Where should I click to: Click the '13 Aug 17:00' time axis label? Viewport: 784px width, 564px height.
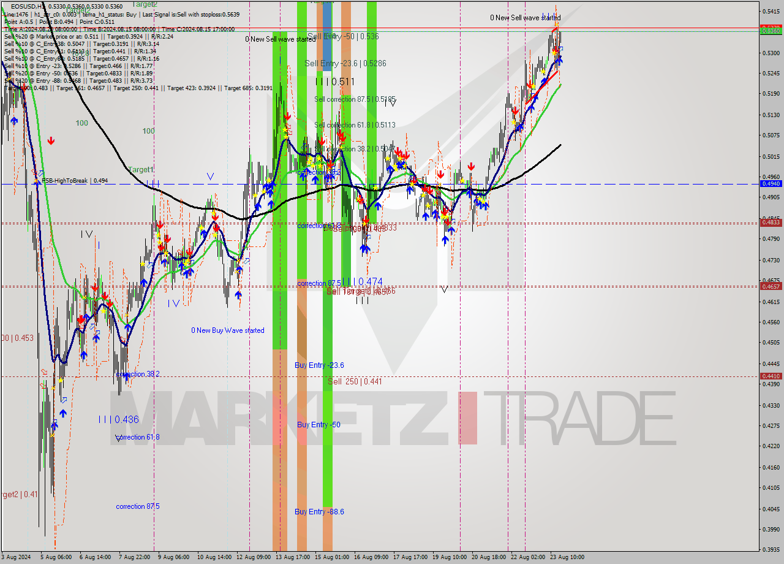[x=293, y=557]
